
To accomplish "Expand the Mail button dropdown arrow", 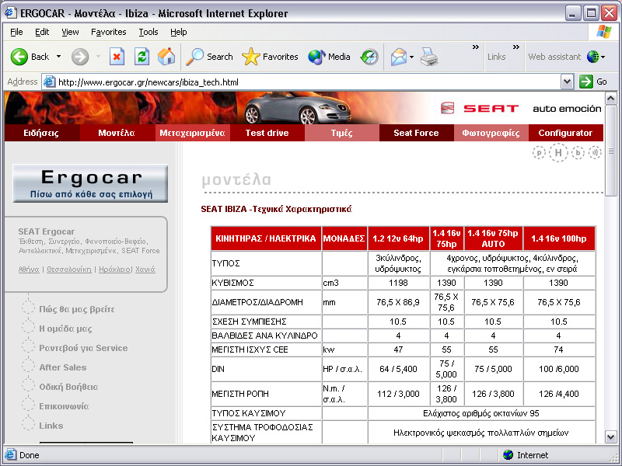I will point(411,57).
